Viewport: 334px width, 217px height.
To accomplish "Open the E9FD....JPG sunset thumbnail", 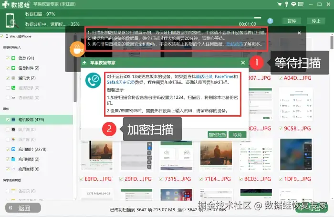I will pyautogui.click(x=97, y=156).
